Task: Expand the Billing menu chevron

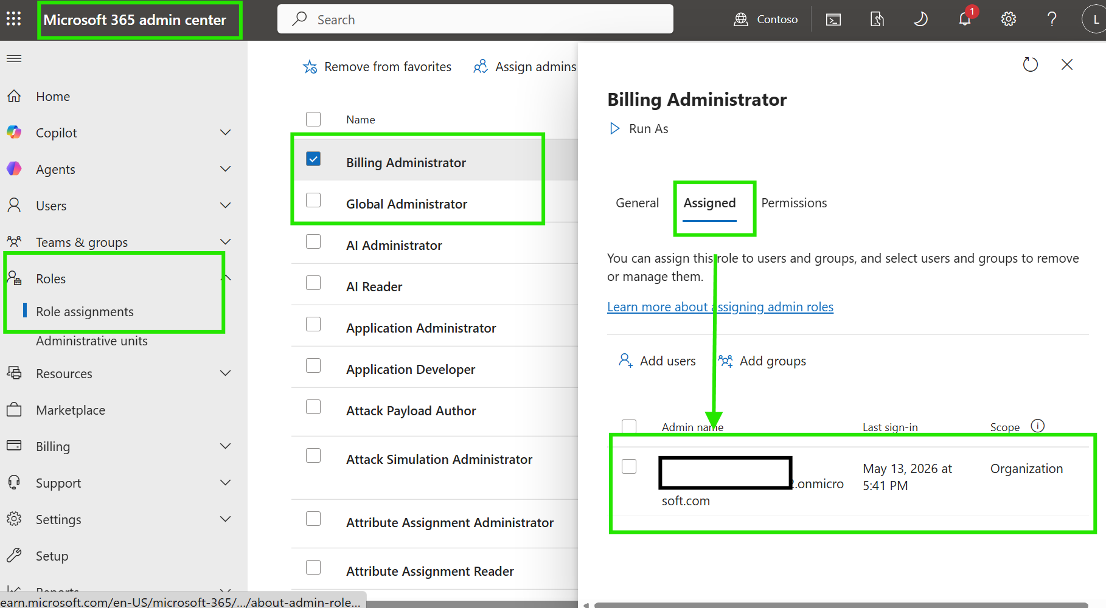Action: (x=226, y=446)
